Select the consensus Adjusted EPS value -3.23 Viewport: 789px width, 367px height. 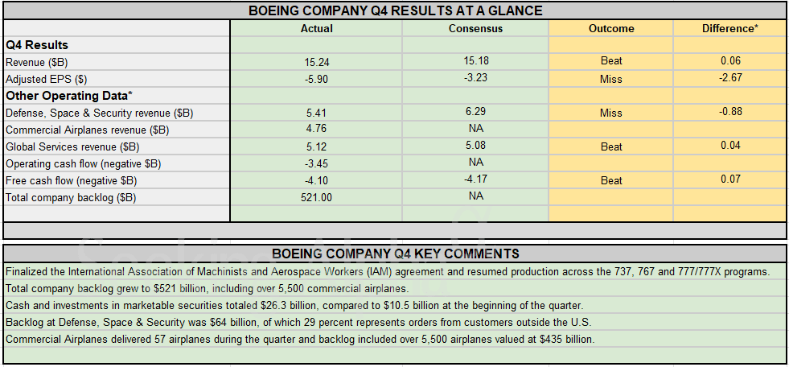click(475, 78)
